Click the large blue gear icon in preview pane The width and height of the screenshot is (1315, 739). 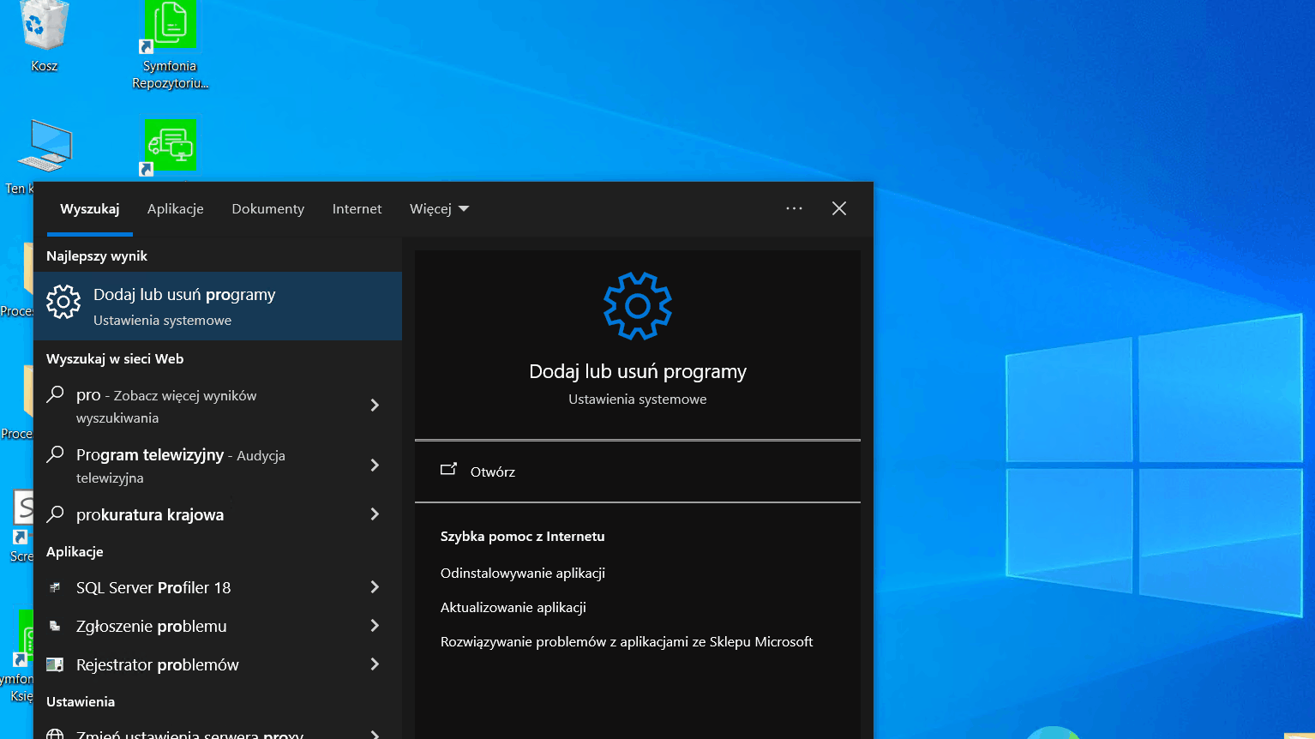638,306
